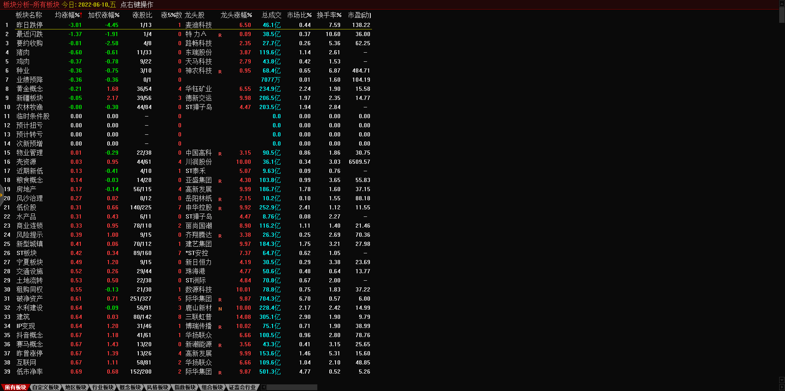Screen dimensions: 785x391
Task: Click the R marker beside 特力A
Action: [220, 35]
